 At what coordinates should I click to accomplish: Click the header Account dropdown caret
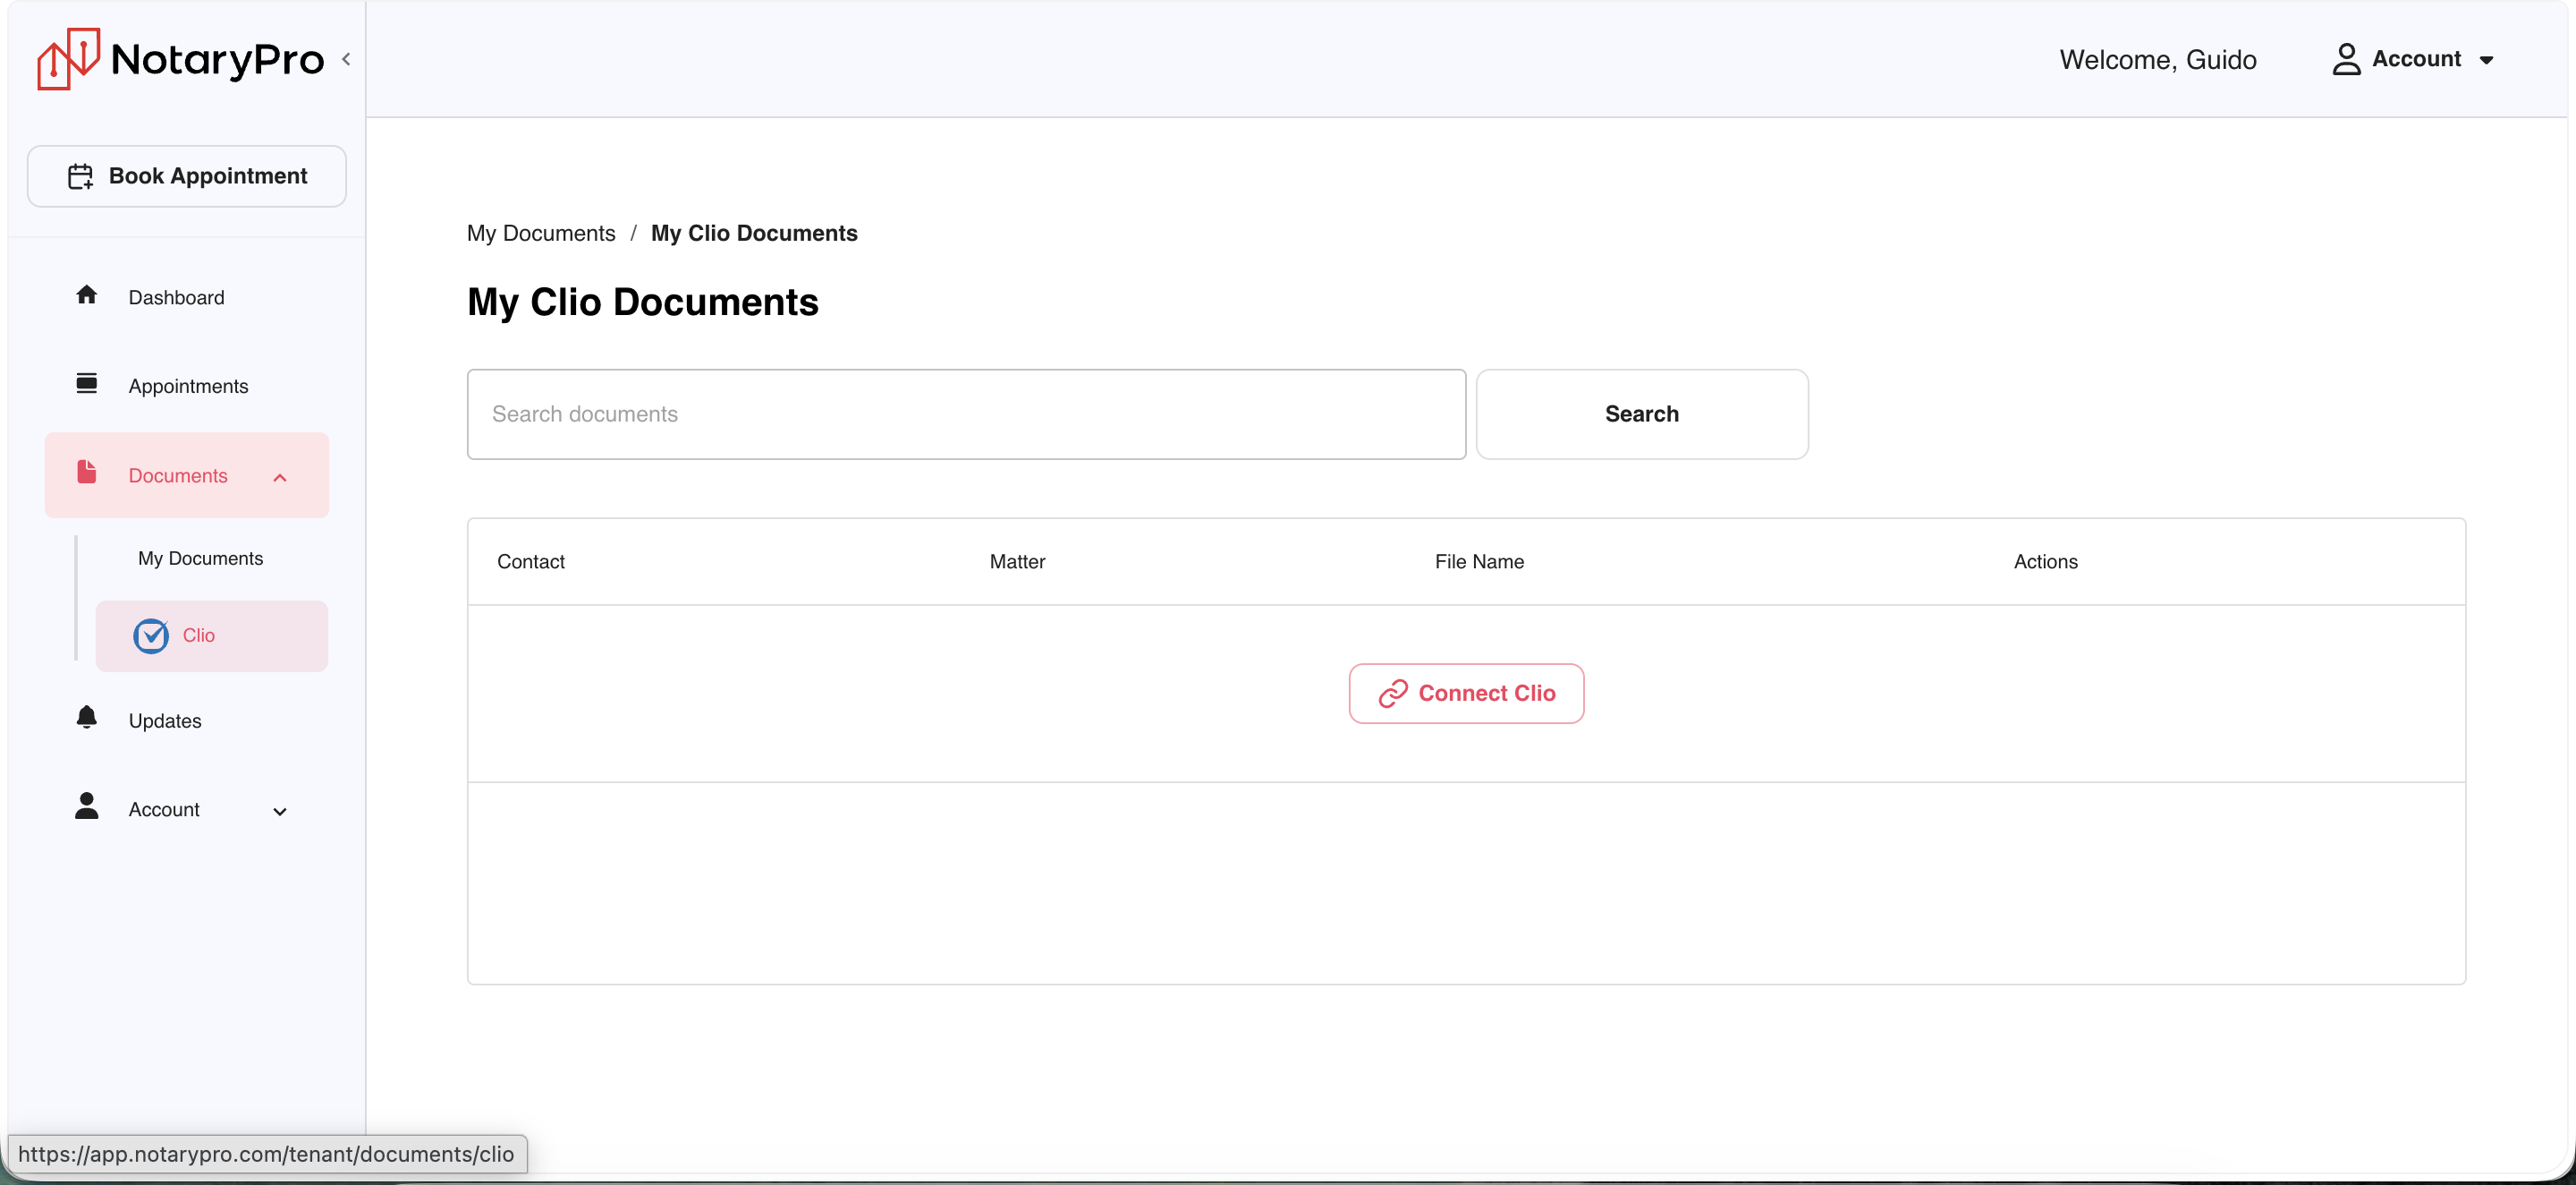coord(2486,60)
